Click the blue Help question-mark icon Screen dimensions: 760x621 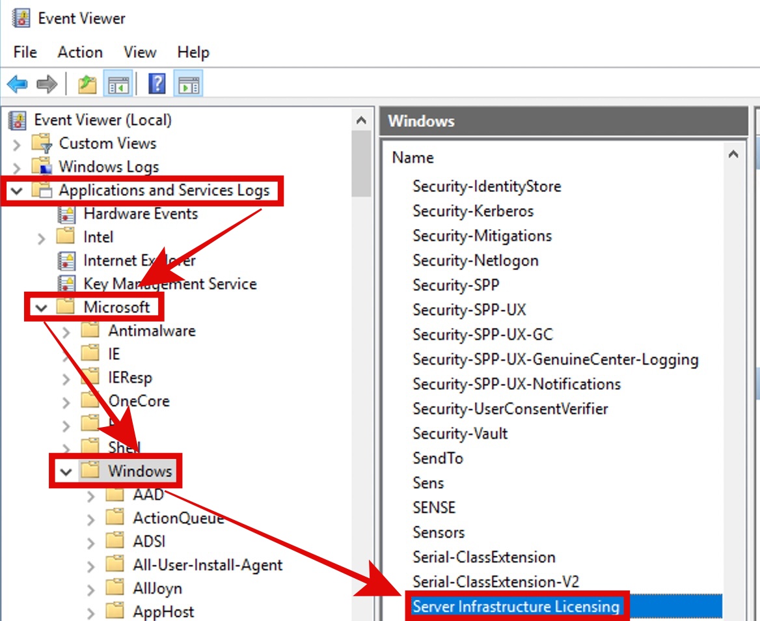[157, 84]
